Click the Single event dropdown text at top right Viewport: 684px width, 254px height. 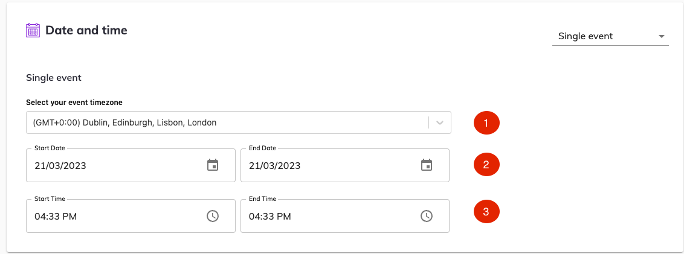(x=586, y=36)
